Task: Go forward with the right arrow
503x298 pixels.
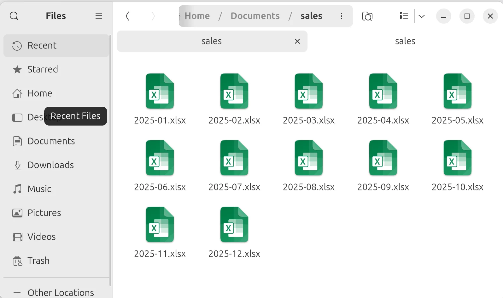Action: [153, 16]
